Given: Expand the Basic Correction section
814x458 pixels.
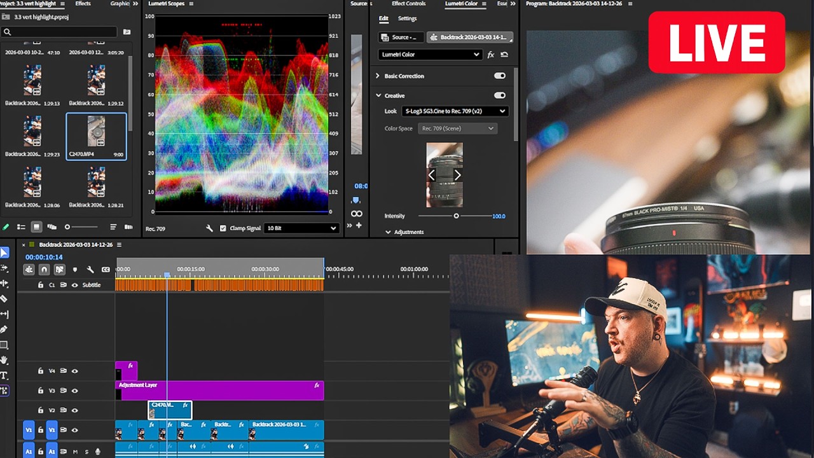Looking at the screenshot, I should click(x=377, y=76).
